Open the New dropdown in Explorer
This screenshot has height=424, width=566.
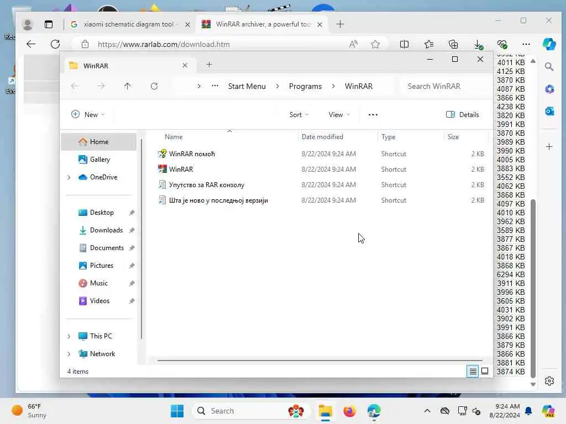coord(88,115)
